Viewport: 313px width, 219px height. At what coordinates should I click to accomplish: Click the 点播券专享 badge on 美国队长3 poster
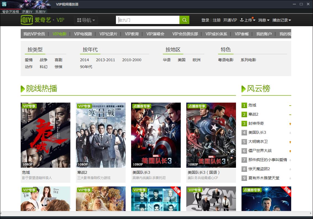click(x=142, y=106)
